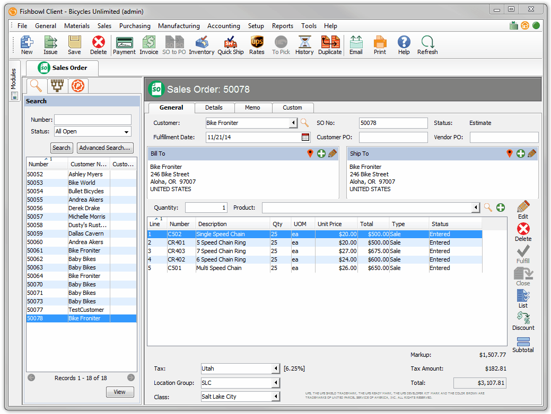Viewport: 551px width, 414px height.
Task: Go to next records page arrow
Action: pos(130,377)
